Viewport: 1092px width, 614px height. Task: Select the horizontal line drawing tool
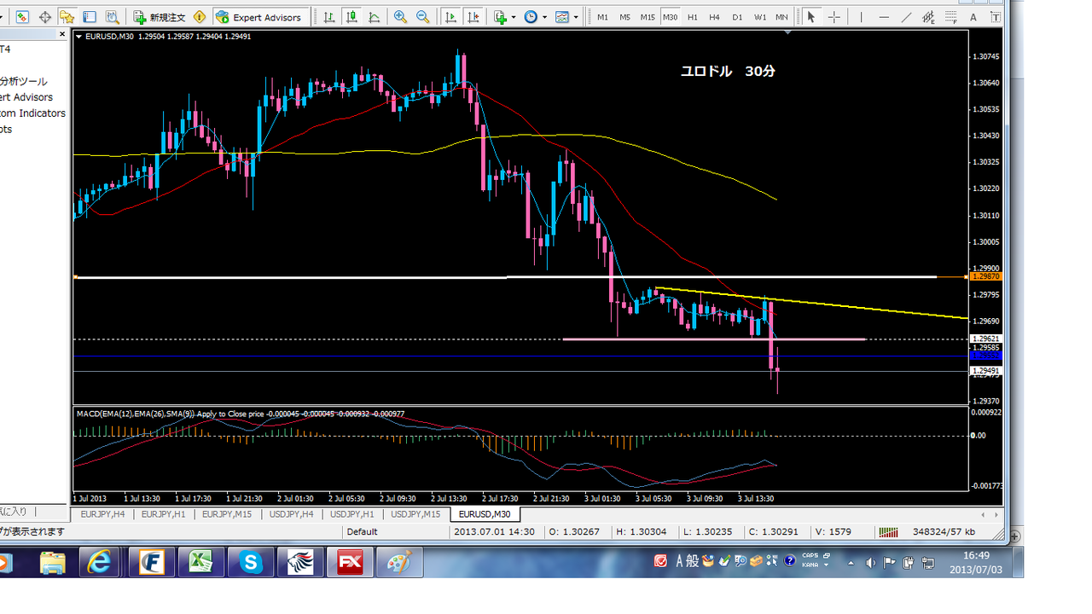[884, 17]
